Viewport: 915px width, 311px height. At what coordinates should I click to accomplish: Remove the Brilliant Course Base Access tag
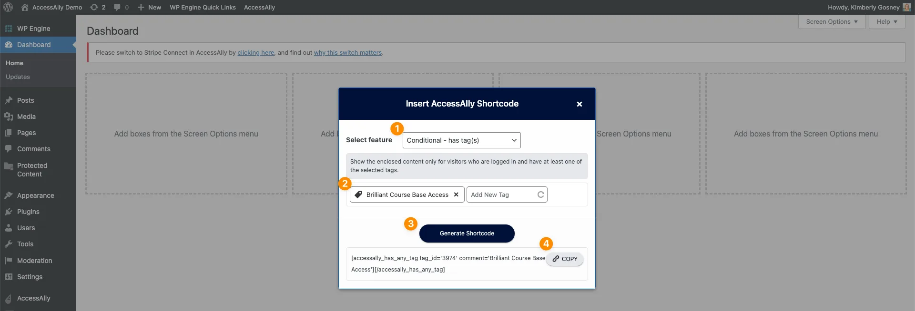point(456,194)
